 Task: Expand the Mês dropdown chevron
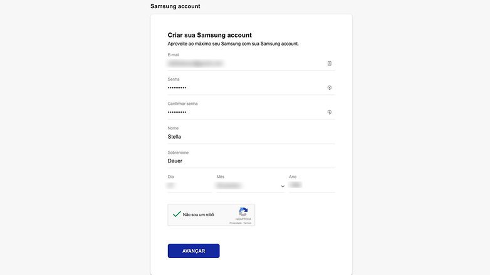click(283, 186)
